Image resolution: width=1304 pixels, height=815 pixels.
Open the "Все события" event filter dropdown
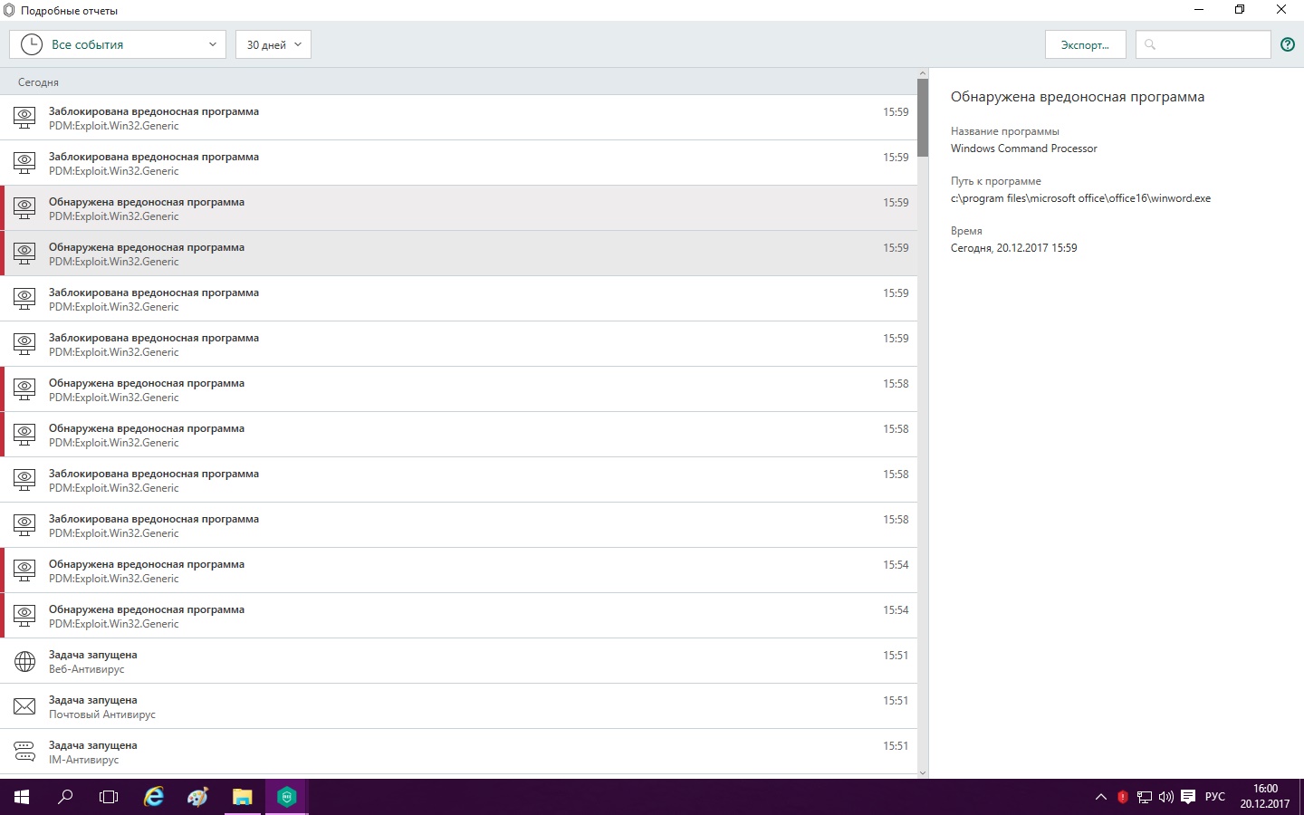[118, 44]
